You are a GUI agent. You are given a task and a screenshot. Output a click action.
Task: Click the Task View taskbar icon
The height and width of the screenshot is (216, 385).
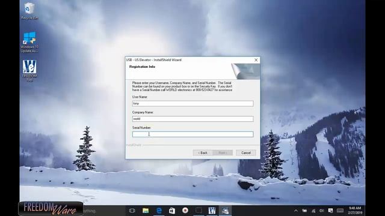[132, 211]
